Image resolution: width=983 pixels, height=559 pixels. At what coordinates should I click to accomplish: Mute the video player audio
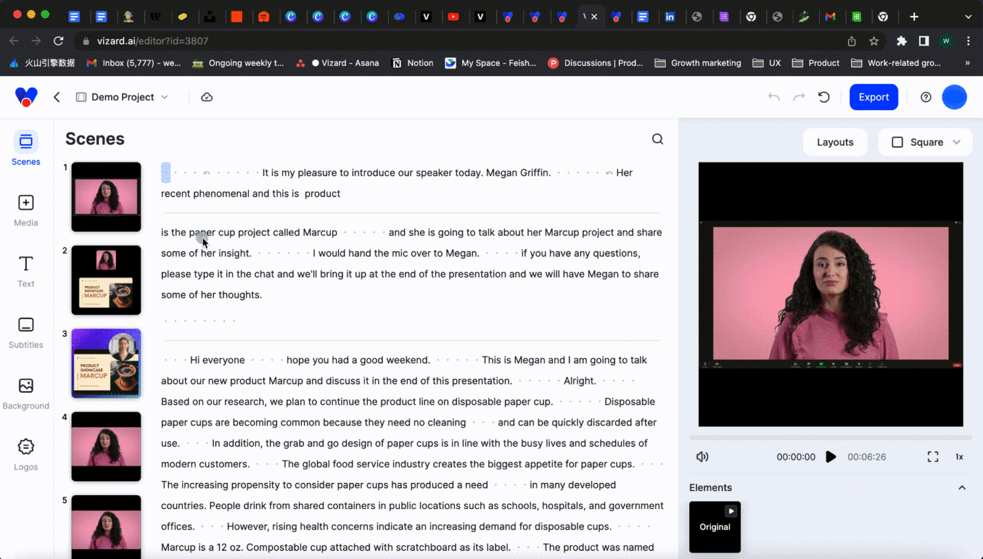pyautogui.click(x=702, y=457)
